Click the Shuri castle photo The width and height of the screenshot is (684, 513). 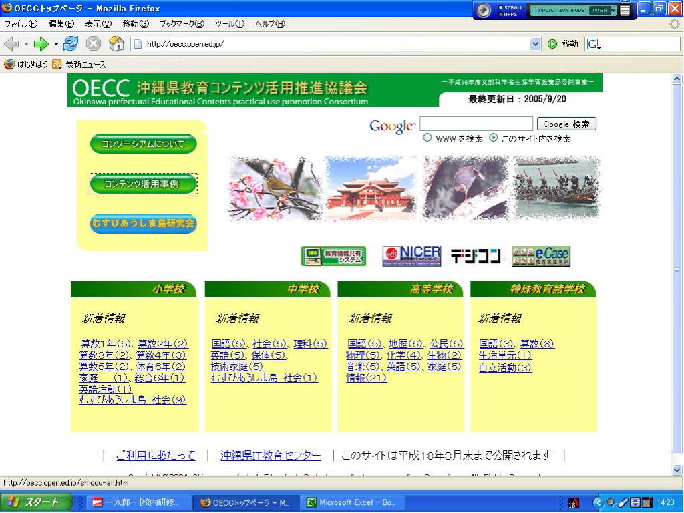pyautogui.click(x=371, y=188)
